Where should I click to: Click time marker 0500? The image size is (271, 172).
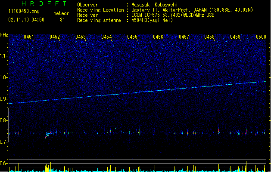[261, 37]
